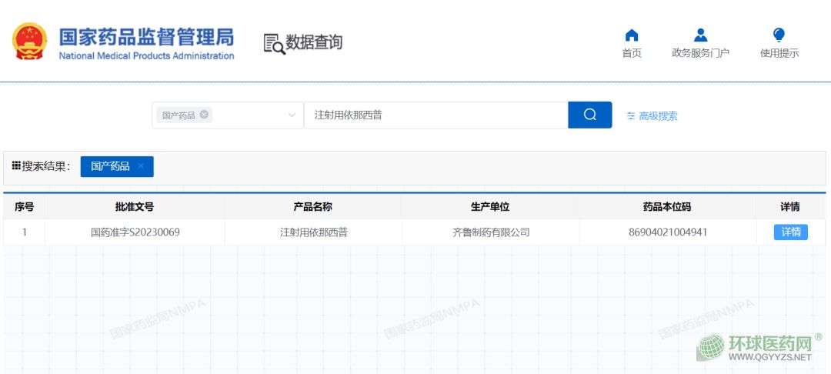Click the usage tips lightbulb icon

[x=779, y=35]
